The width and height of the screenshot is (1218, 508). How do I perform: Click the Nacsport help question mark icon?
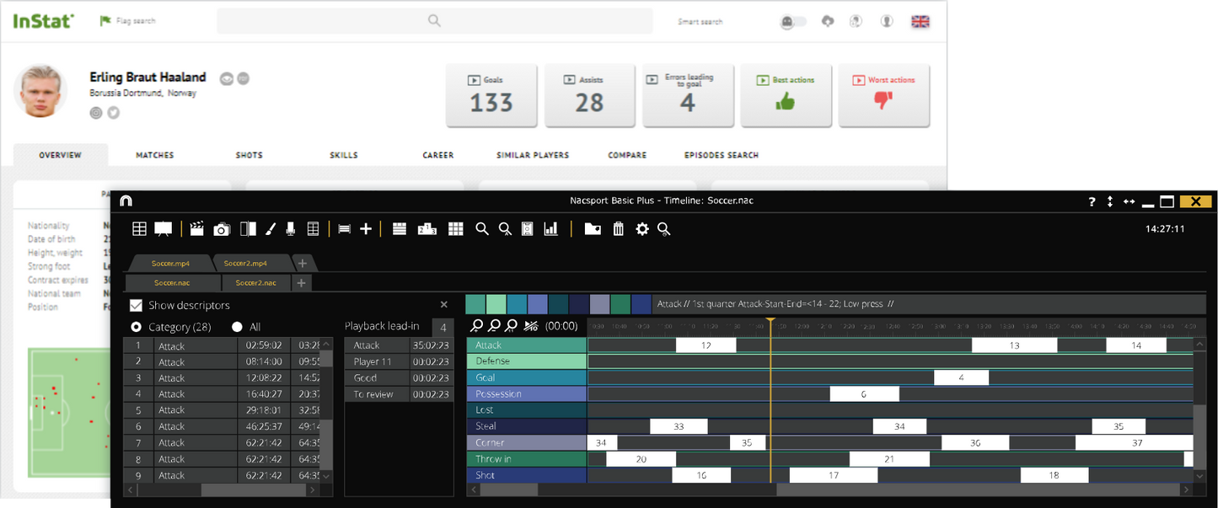[x=1092, y=202]
